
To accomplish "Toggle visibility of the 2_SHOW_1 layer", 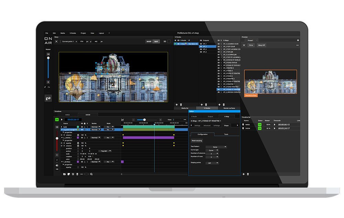I will click(x=82, y=138).
